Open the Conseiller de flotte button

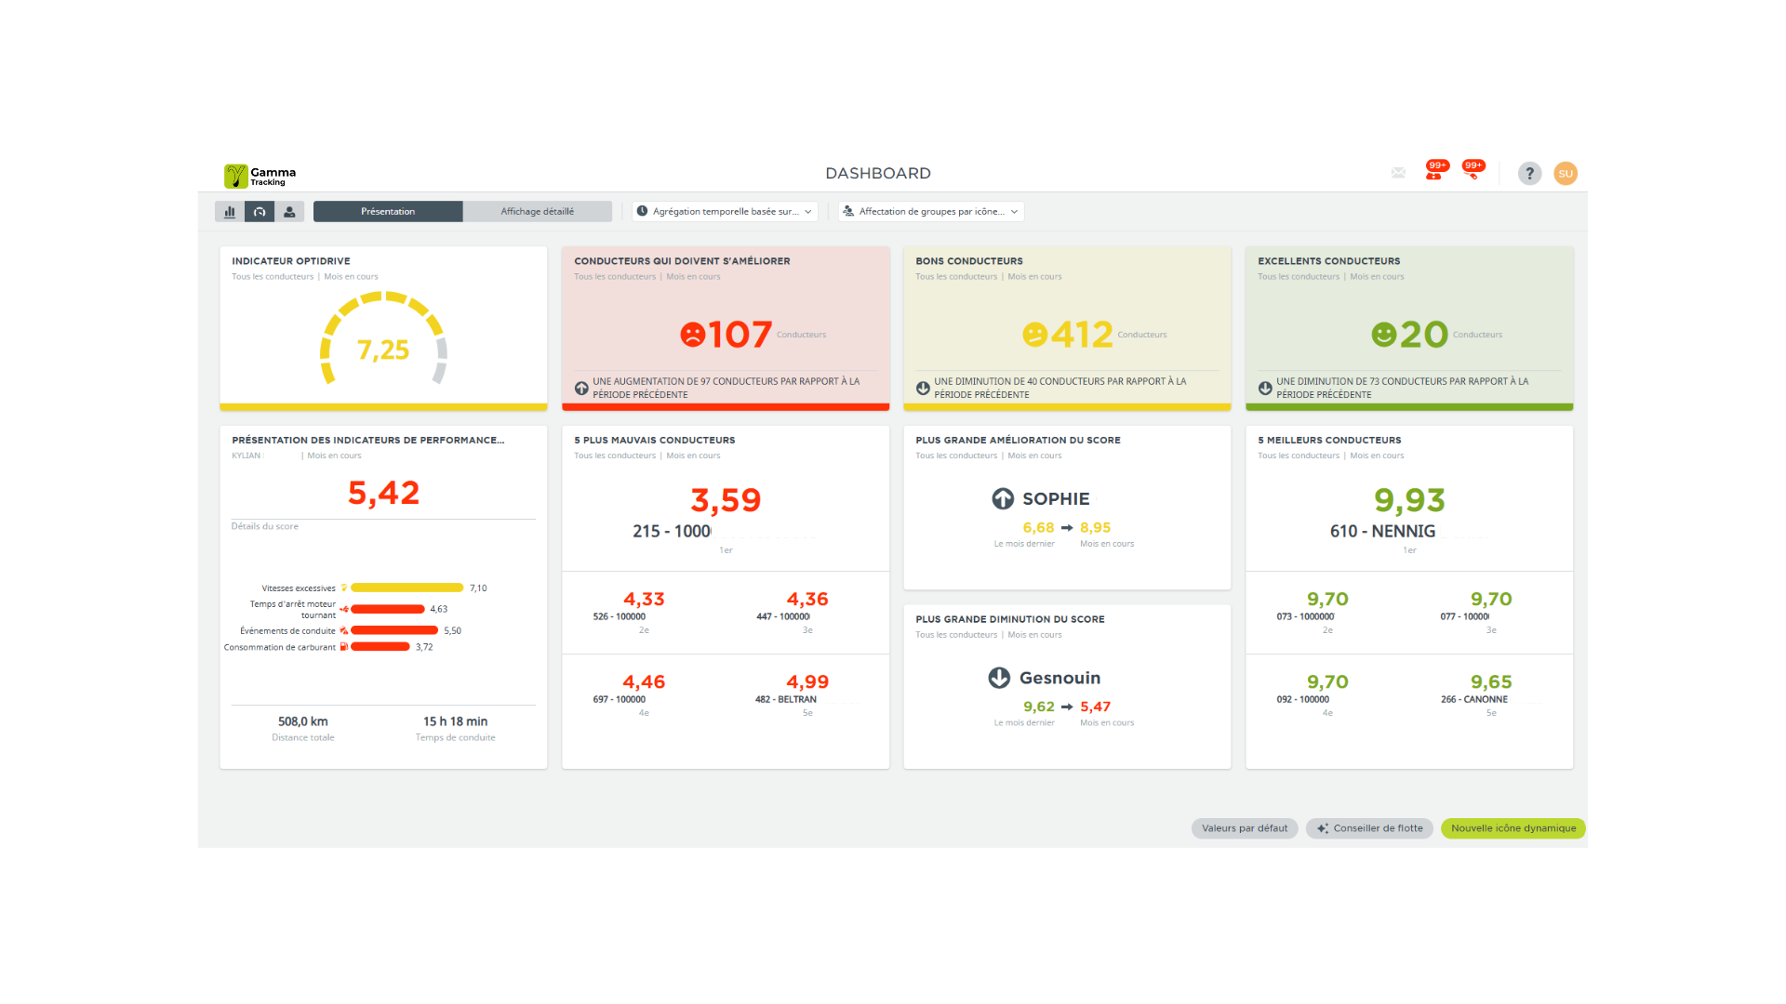[x=1369, y=828]
